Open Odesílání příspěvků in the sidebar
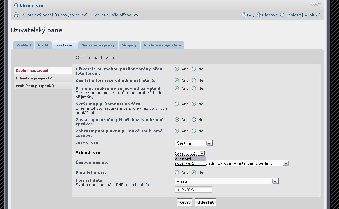The width and height of the screenshot is (339, 209). click(34, 78)
